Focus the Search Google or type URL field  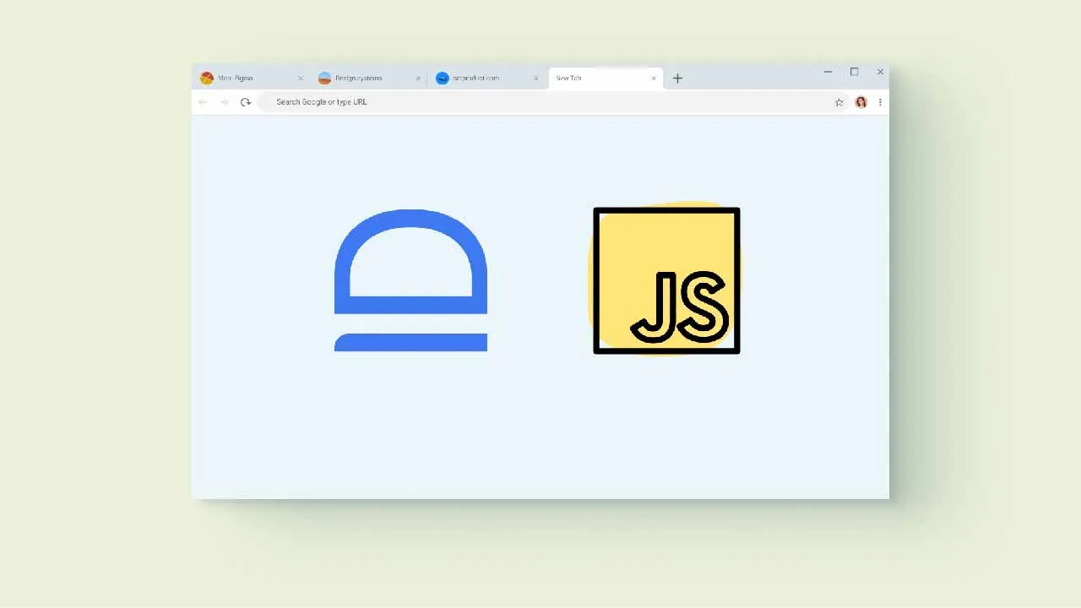tap(553, 102)
